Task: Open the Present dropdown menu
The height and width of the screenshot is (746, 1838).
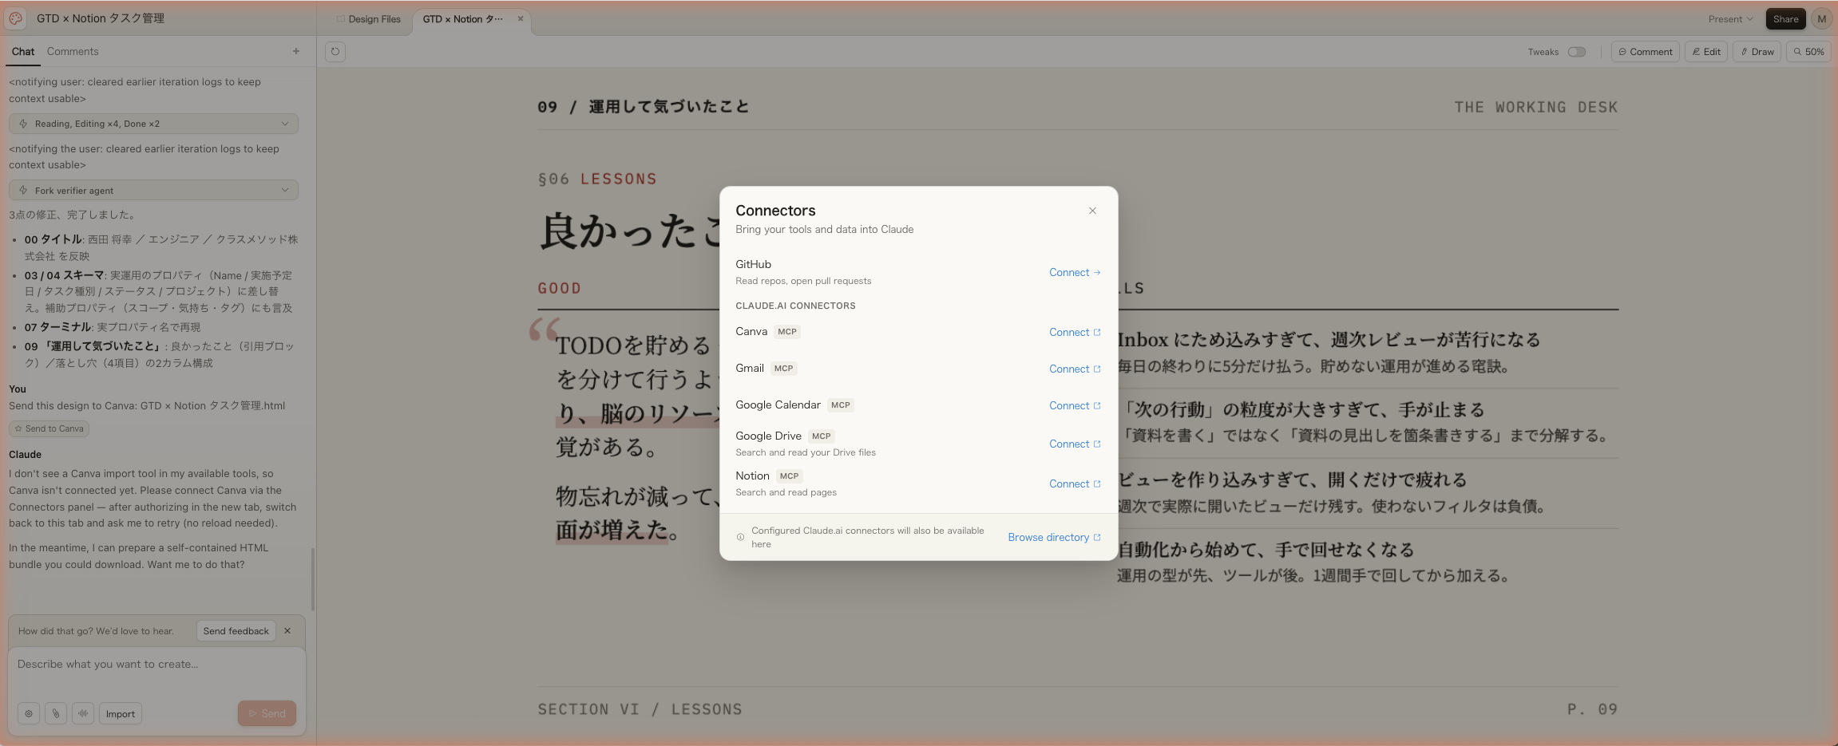Action: click(1730, 19)
